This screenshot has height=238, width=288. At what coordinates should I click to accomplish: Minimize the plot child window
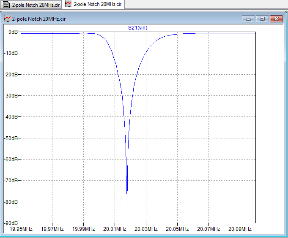click(x=248, y=19)
